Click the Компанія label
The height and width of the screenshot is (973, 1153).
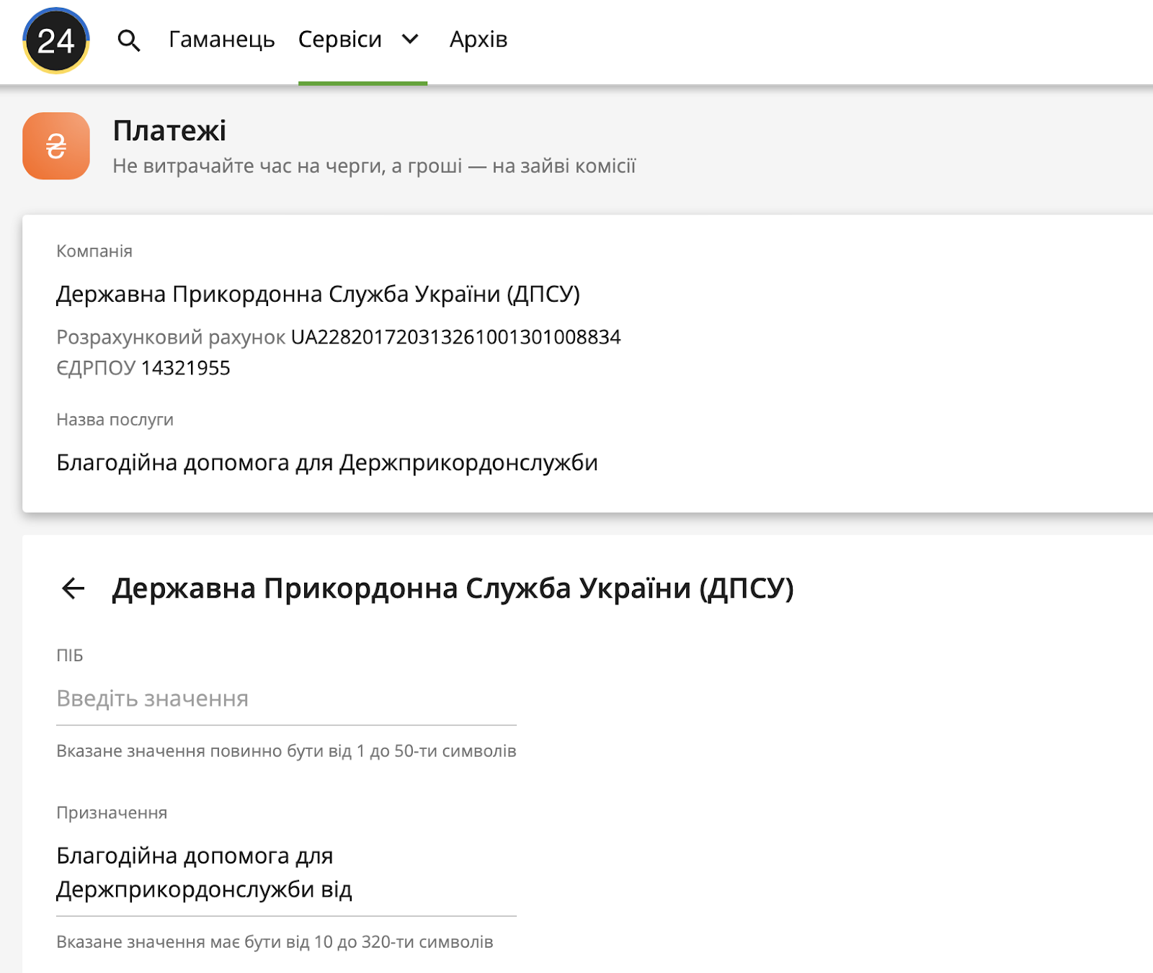click(x=94, y=251)
